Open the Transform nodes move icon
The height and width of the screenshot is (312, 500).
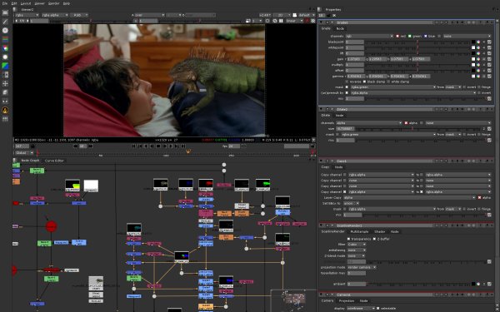[x=5, y=83]
